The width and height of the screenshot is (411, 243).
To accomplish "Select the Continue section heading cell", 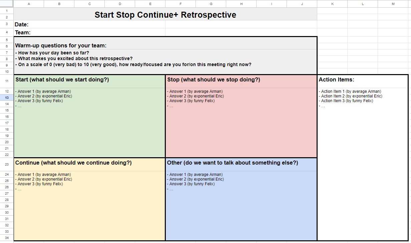I will [73, 163].
